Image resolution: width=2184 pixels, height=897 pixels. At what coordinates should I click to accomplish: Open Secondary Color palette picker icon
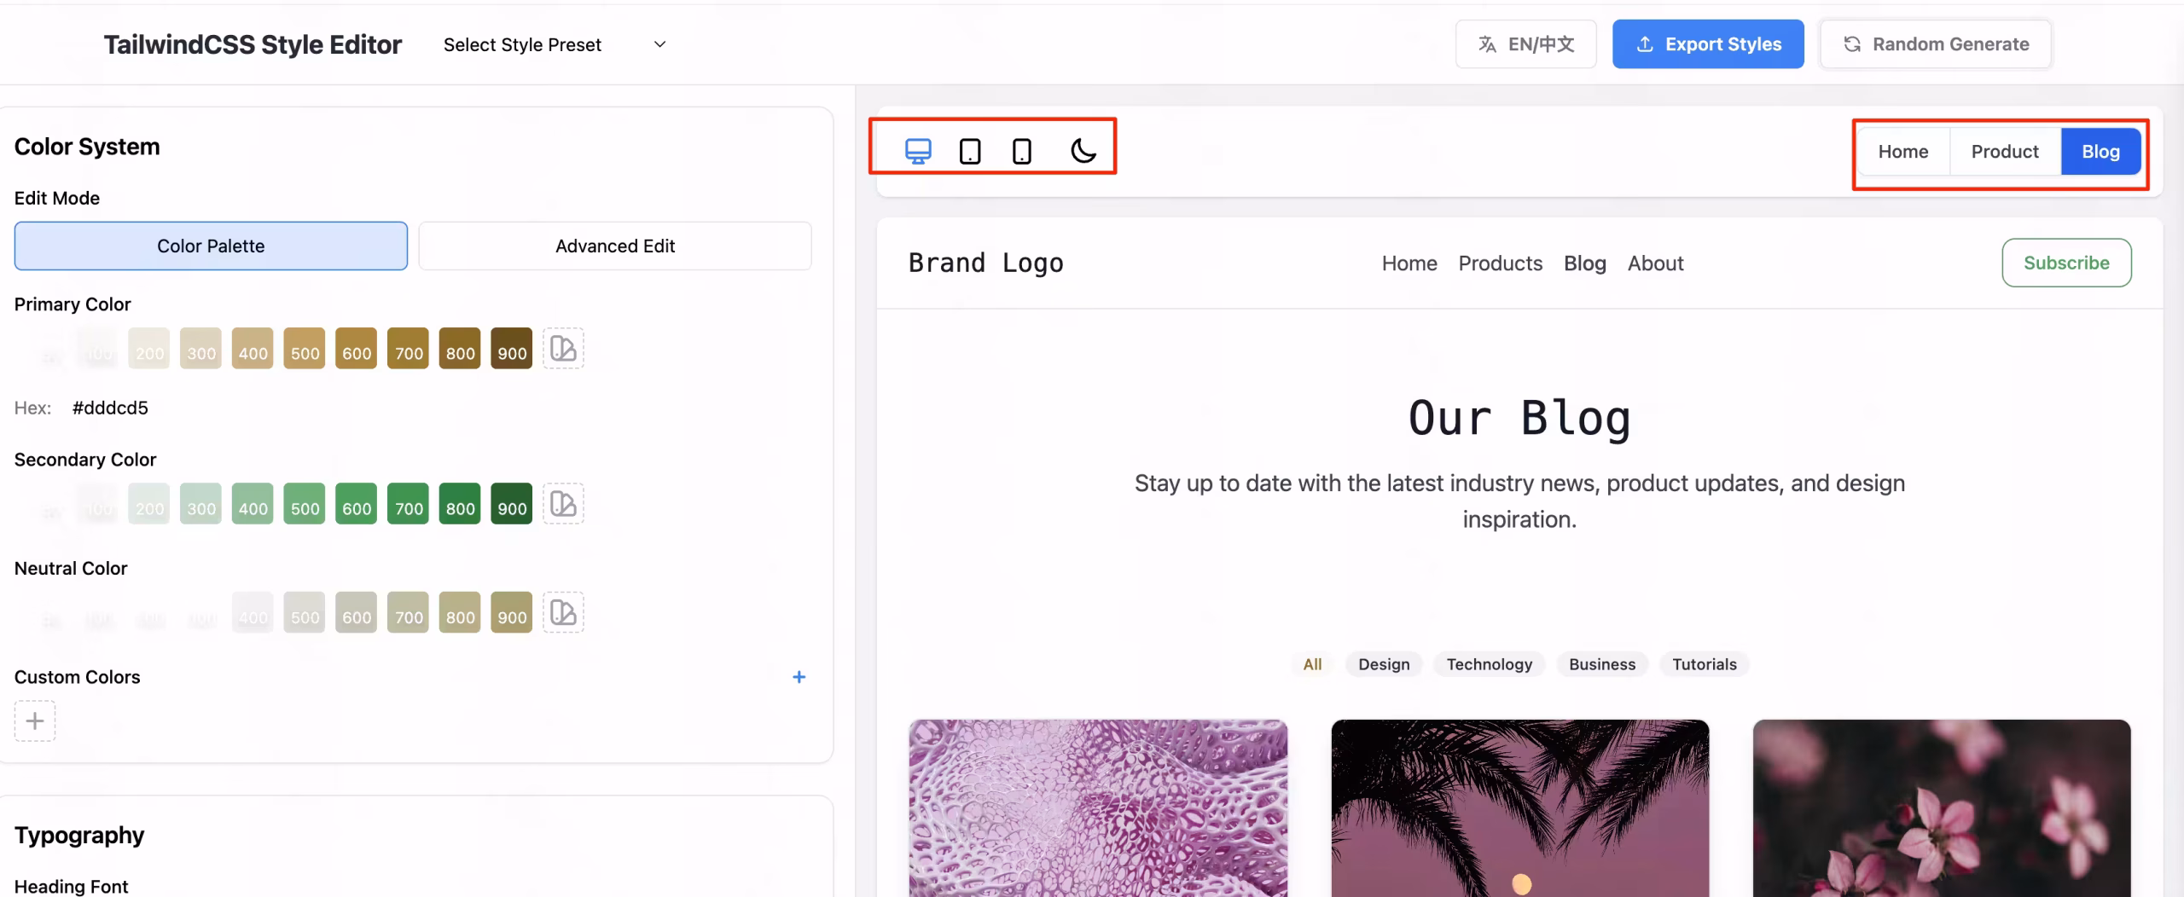[563, 504]
